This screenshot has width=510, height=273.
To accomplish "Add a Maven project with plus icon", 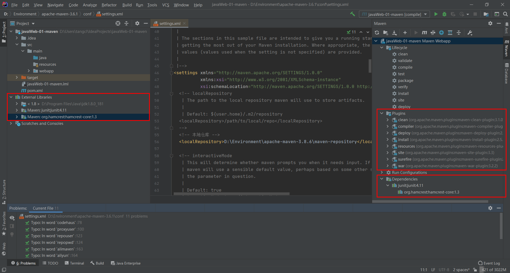I will click(x=405, y=33).
